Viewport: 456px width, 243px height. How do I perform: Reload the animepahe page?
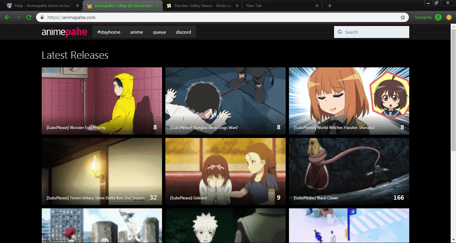pos(29,17)
